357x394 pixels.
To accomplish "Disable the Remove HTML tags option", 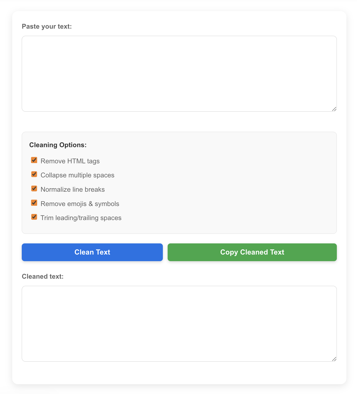I will tap(34, 160).
